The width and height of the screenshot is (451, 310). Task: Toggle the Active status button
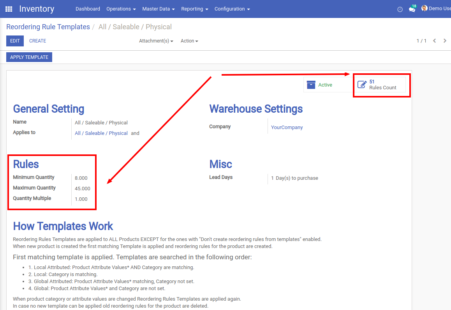325,85
